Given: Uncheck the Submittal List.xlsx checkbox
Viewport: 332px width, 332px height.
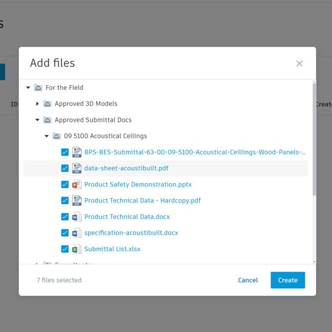Looking at the screenshot, I should (x=65, y=249).
